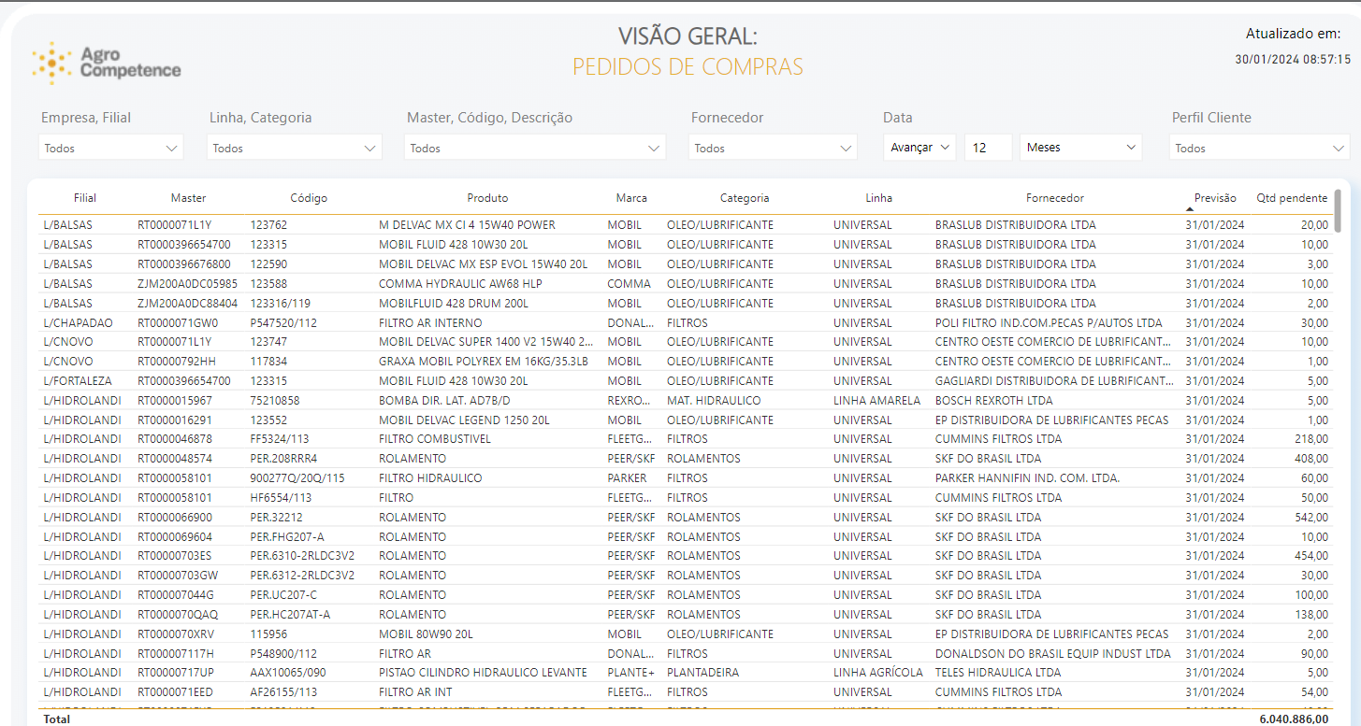Select product FILTRO AR INTERNO
1361x726 pixels.
coord(430,323)
